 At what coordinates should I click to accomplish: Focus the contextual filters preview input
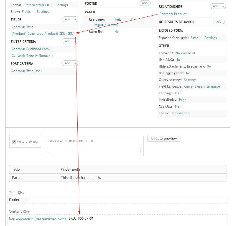(x=94, y=150)
